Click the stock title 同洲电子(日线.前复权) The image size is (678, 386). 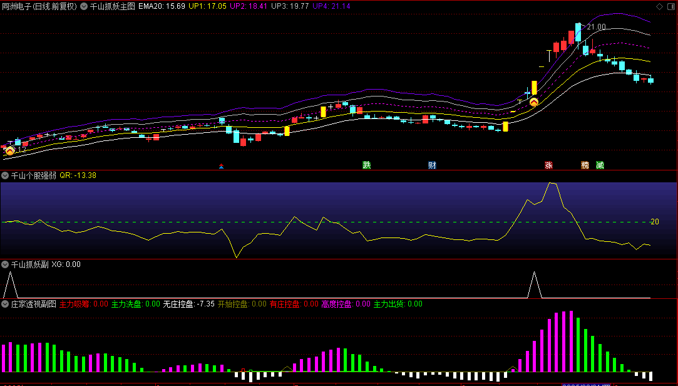[39, 6]
